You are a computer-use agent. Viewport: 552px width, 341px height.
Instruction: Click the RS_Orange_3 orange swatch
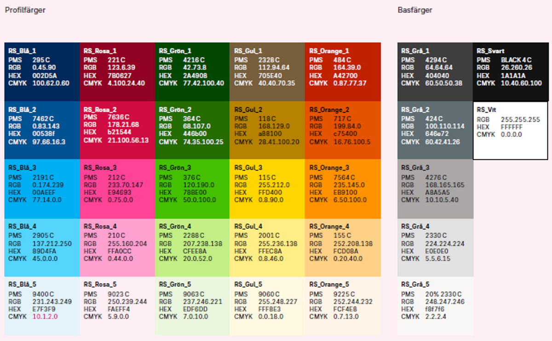point(343,189)
